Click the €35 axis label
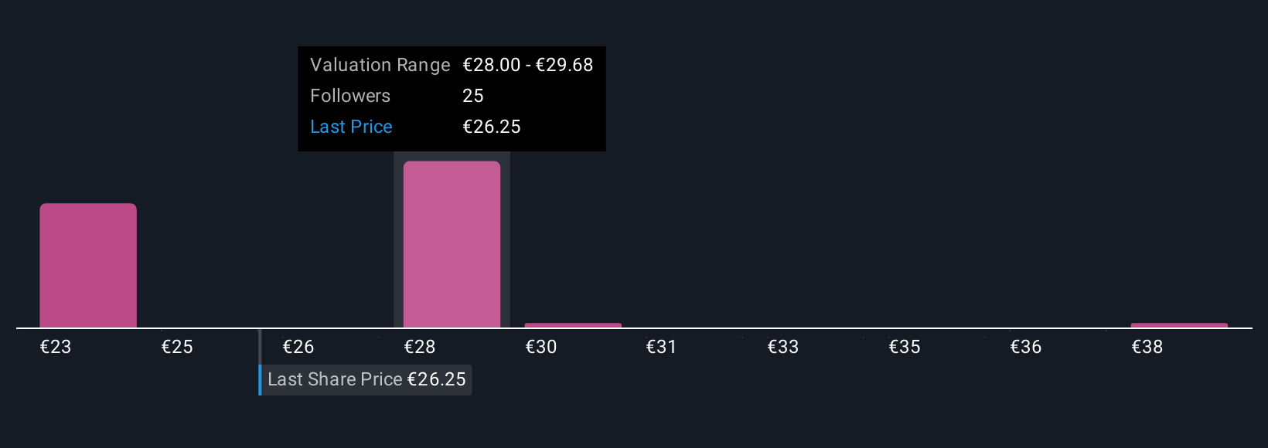This screenshot has height=448, width=1268. (905, 347)
